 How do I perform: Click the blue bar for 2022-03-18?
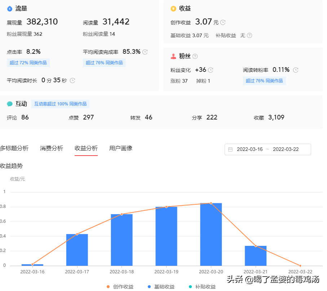[x=121, y=240]
